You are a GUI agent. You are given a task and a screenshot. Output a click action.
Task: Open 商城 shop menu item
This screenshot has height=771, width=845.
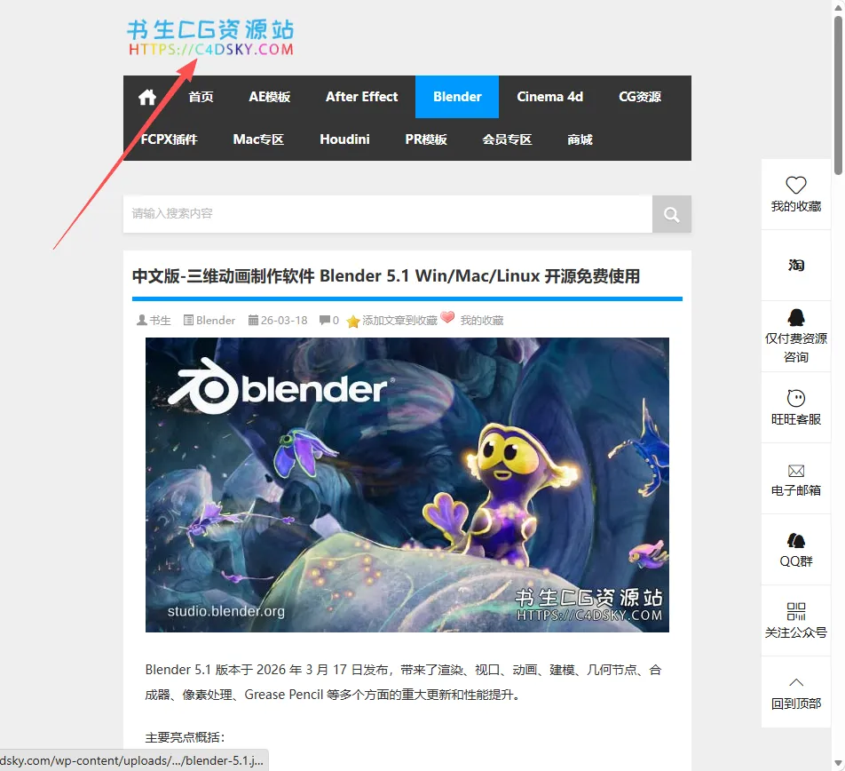point(580,139)
